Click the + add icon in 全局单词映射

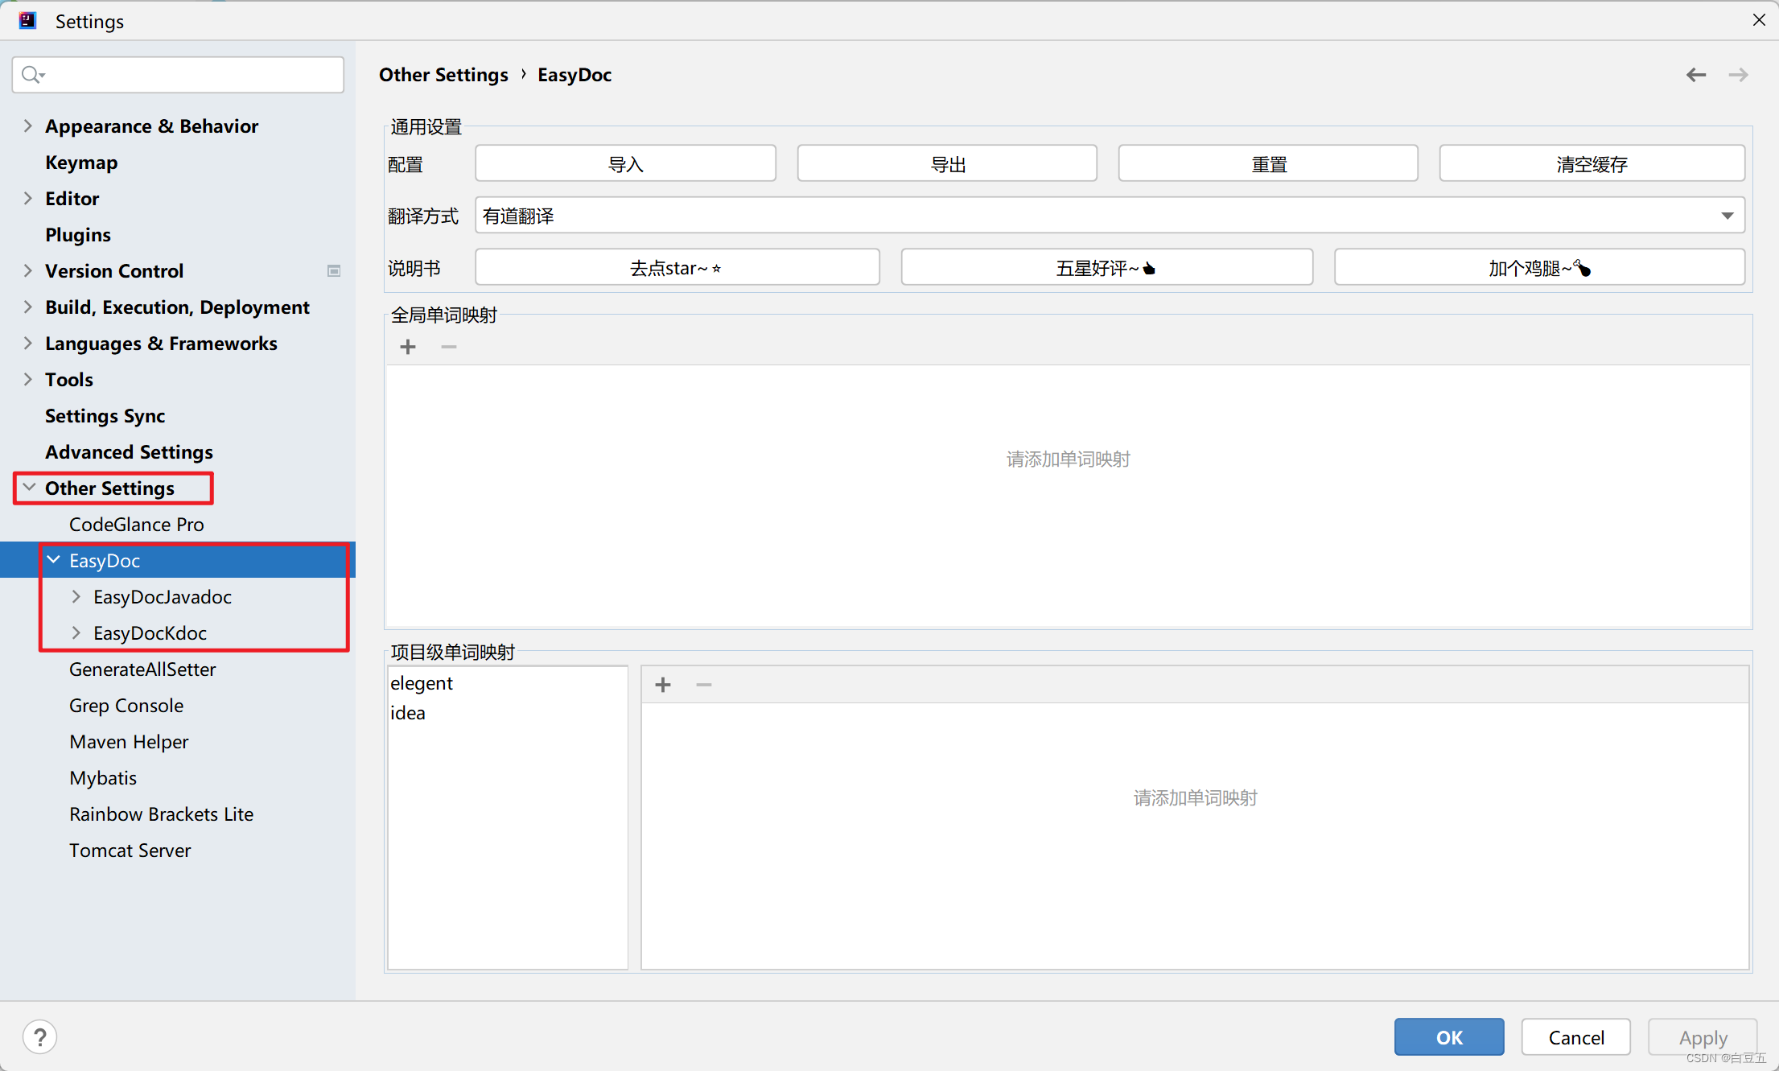tap(408, 347)
